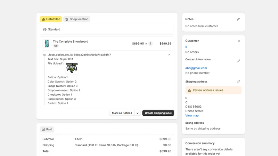278x156 pixels.
Task: Click 'D KS 66002' address line
Action: pyautogui.click(x=194, y=107)
